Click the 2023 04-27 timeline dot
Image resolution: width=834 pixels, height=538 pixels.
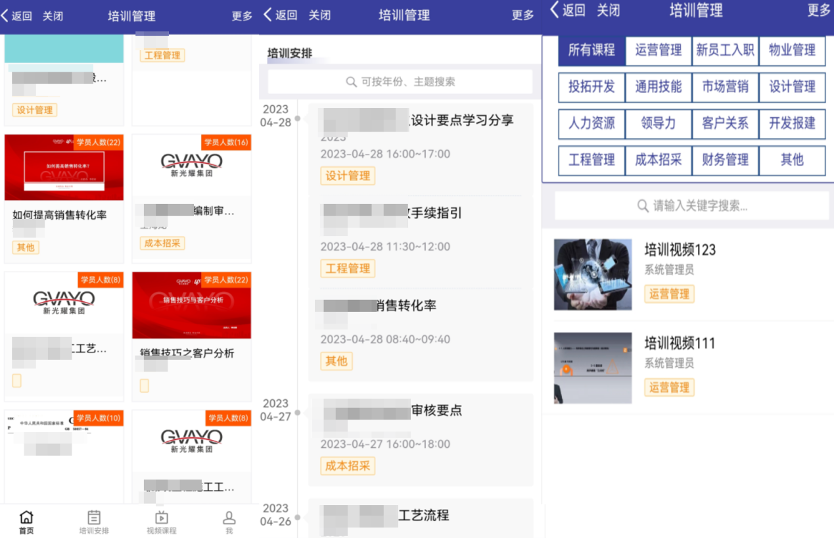tap(298, 412)
